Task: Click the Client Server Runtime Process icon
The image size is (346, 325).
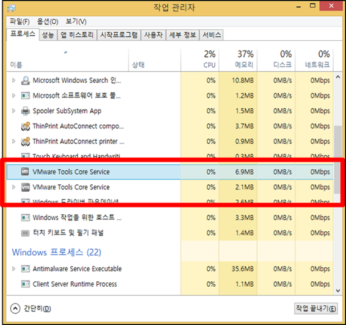Action: tap(26, 284)
